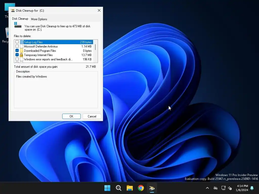Click the Disk Cleanup title bar icon

point(13,11)
